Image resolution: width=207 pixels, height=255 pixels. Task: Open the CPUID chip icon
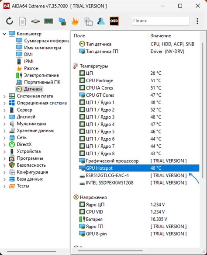[35, 21]
